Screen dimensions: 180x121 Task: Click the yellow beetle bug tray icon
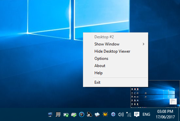click(105, 114)
